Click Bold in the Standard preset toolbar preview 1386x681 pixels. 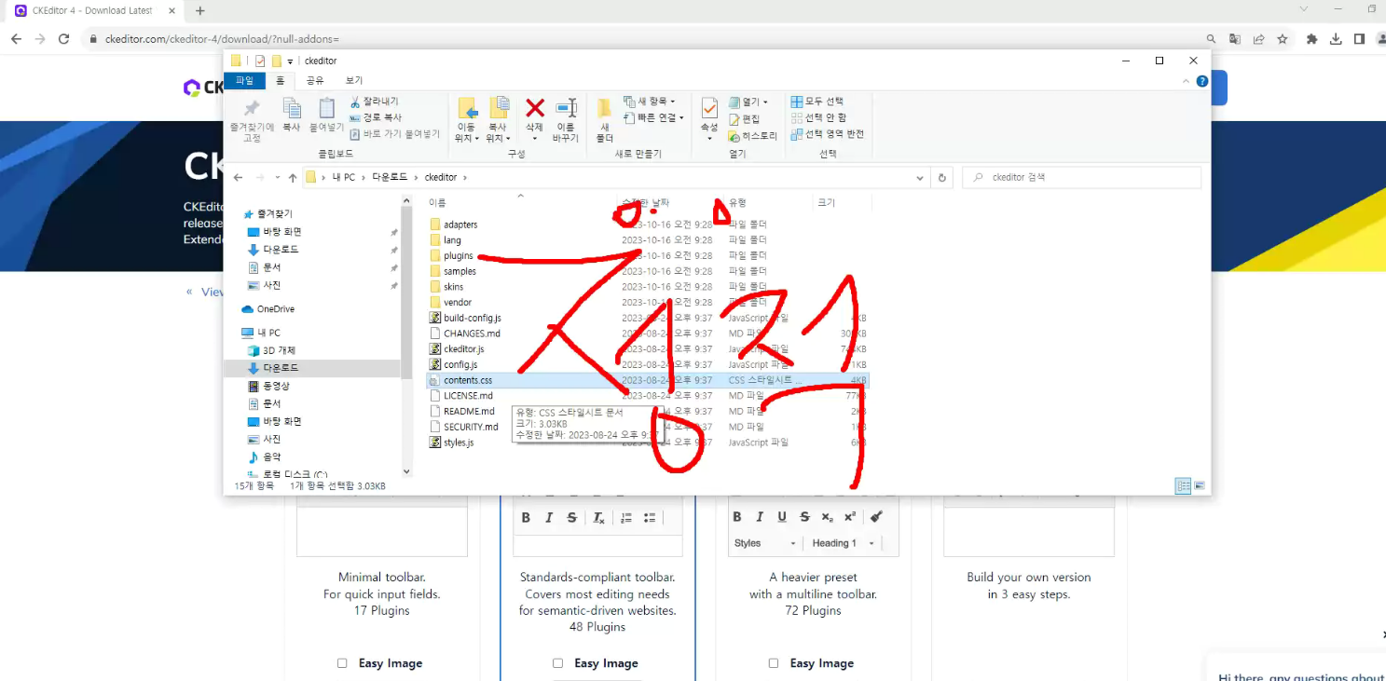(x=526, y=518)
